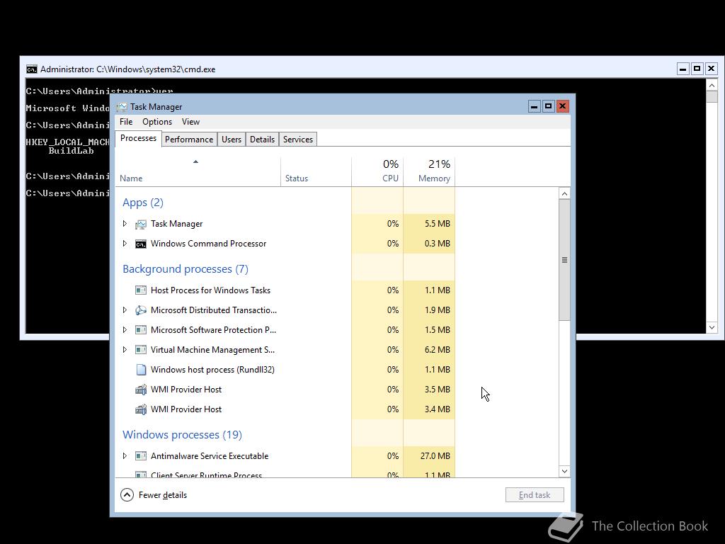Click the BuildLab text in cmd window
The height and width of the screenshot is (544, 725).
point(72,151)
